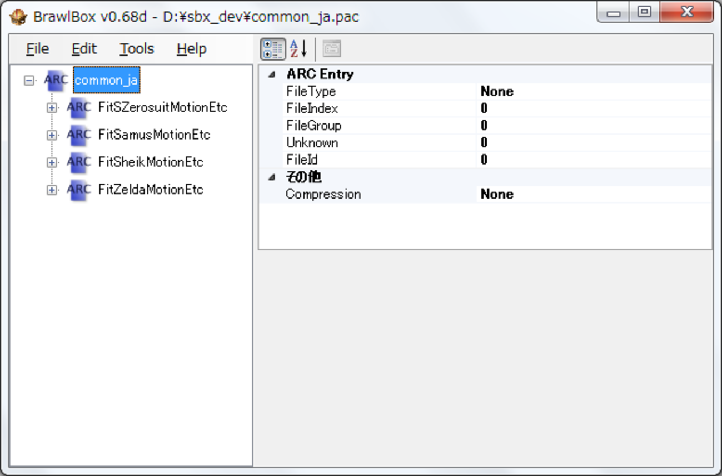
Task: Close the BrawlBox window
Action: (x=687, y=13)
